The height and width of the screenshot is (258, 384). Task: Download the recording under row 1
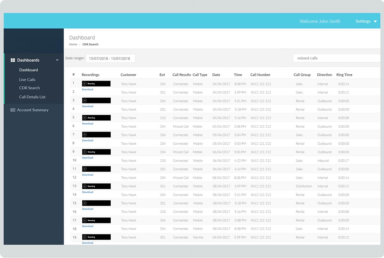(x=87, y=89)
